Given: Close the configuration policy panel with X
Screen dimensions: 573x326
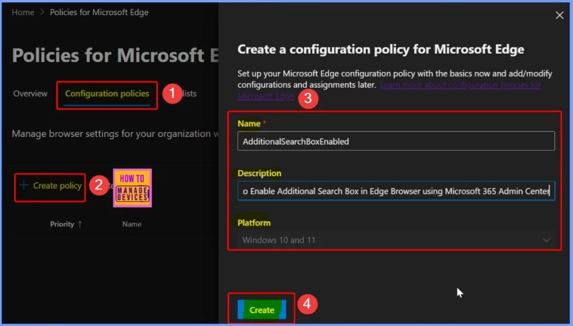Looking at the screenshot, I should click(x=559, y=15).
